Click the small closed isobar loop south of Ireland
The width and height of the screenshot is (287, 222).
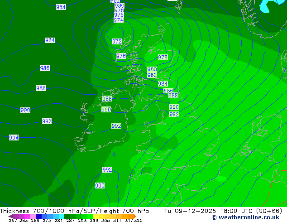(114, 154)
